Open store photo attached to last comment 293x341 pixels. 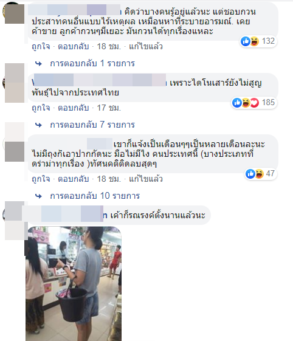pos(74,284)
